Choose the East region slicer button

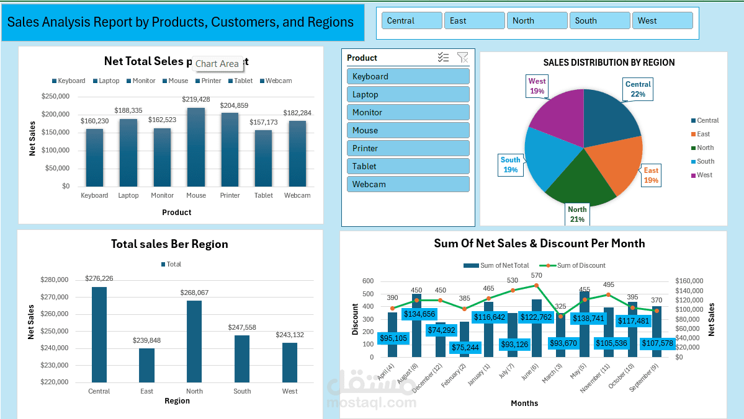pyautogui.click(x=475, y=21)
